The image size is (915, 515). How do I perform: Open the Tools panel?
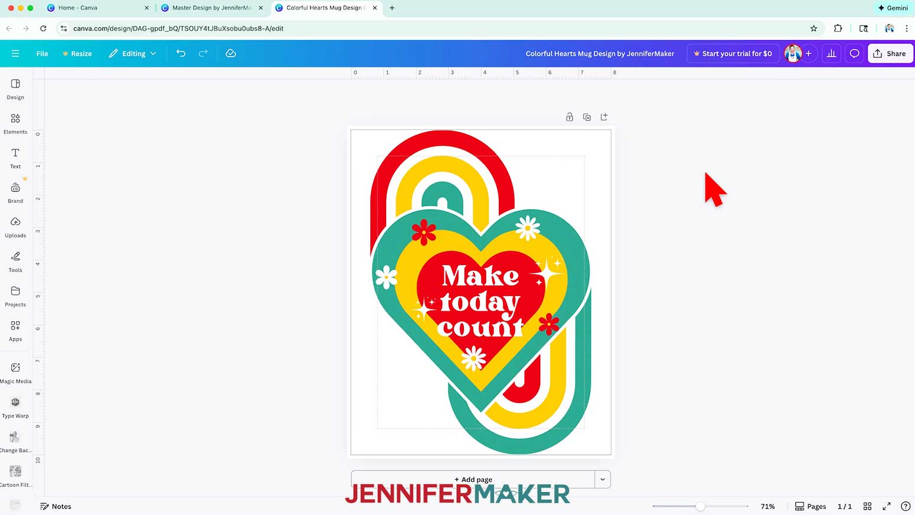pyautogui.click(x=15, y=262)
